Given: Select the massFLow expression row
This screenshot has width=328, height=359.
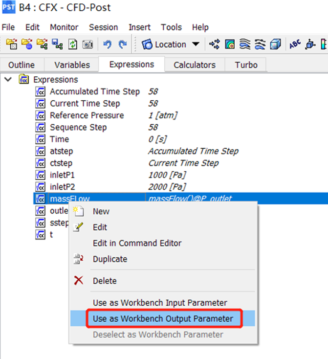Looking at the screenshot, I should (181, 198).
